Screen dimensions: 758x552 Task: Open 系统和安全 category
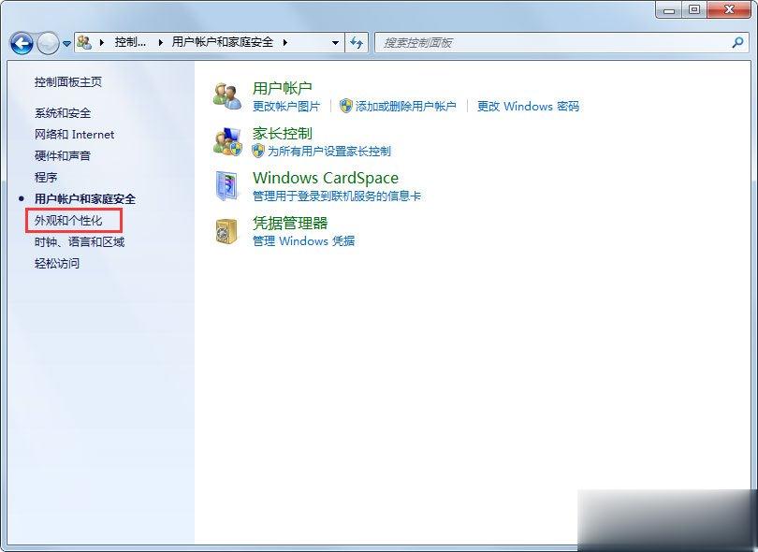(x=63, y=113)
